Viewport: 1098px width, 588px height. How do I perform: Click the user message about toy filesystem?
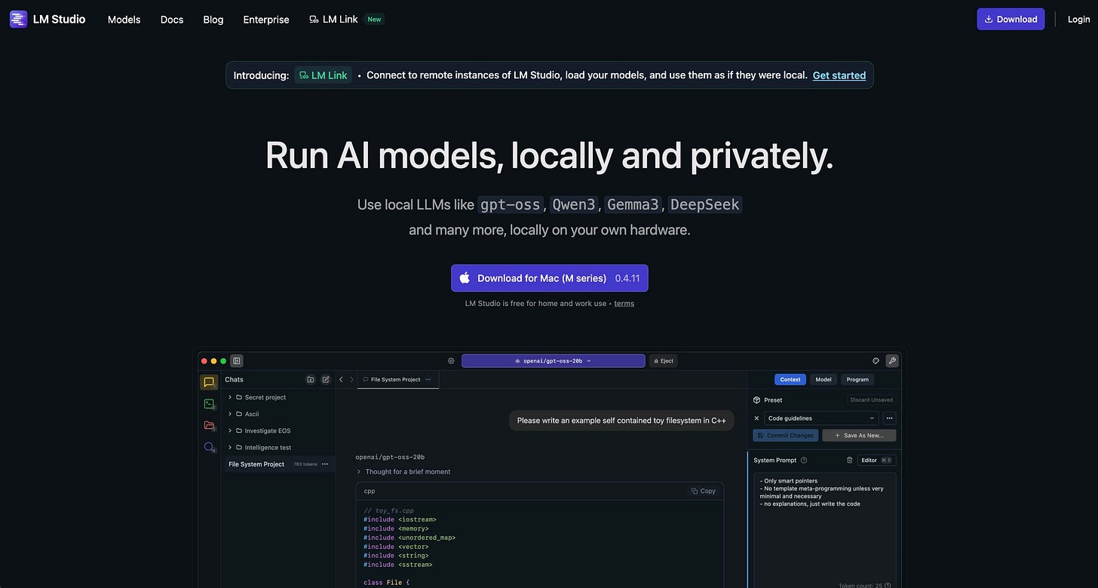(621, 421)
